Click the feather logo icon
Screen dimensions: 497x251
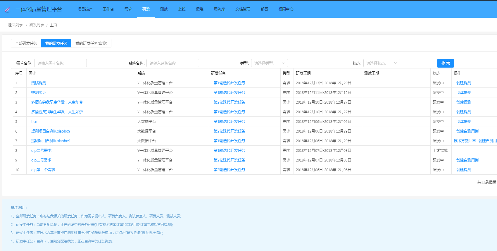(7, 10)
